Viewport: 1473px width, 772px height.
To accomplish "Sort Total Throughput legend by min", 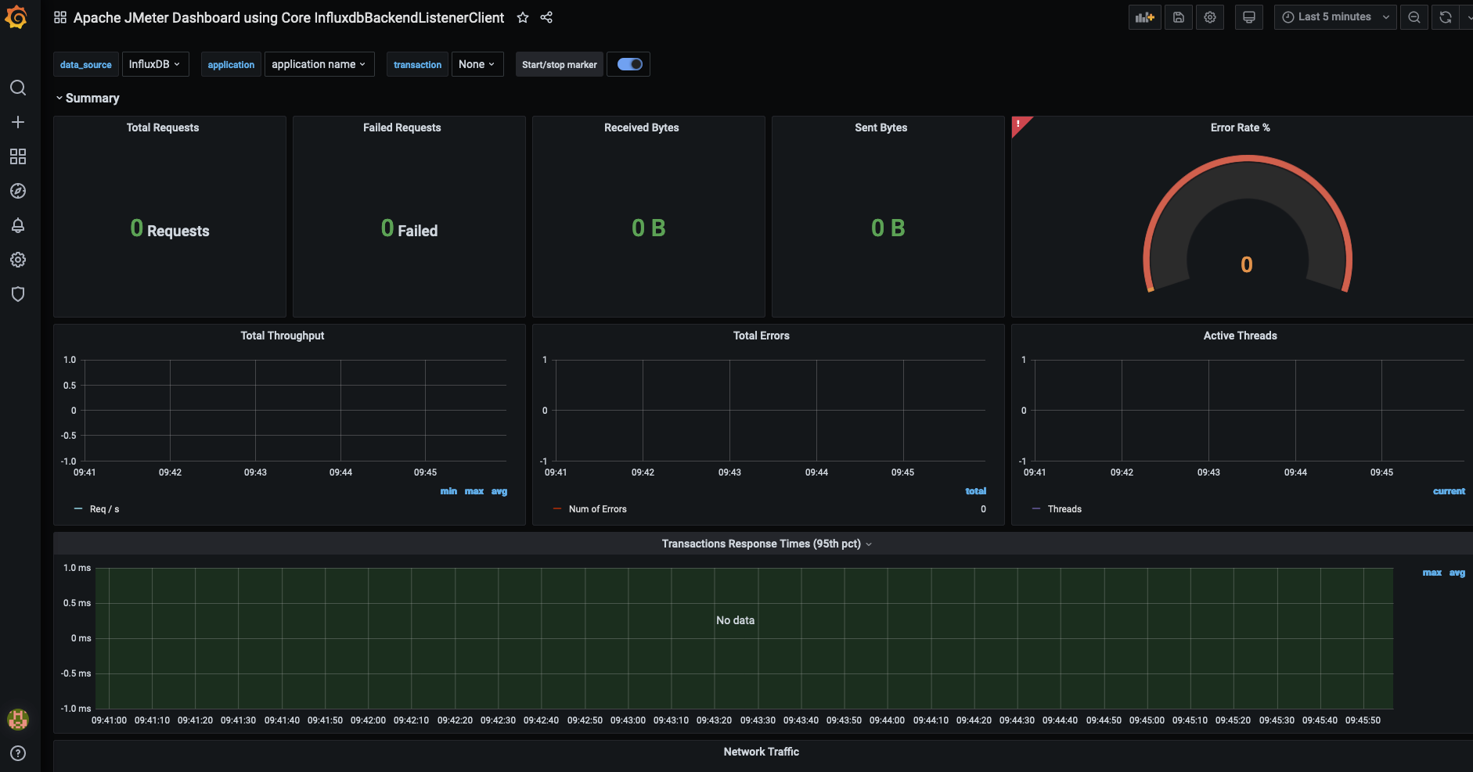I will [x=448, y=491].
